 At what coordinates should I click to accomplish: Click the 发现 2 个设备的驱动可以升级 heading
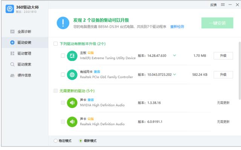[x=101, y=20]
